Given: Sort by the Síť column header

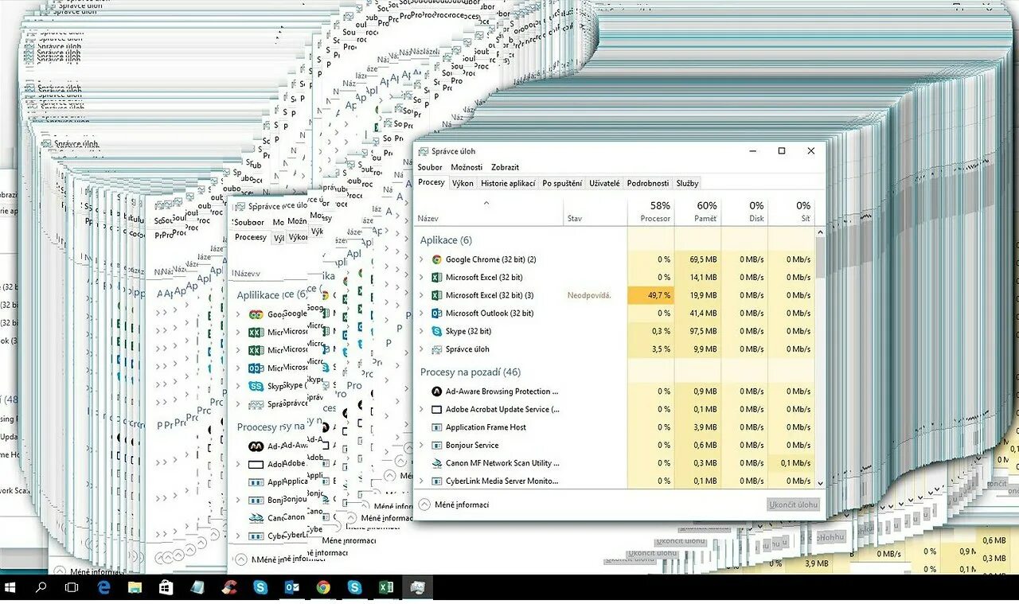Looking at the screenshot, I should (x=792, y=211).
